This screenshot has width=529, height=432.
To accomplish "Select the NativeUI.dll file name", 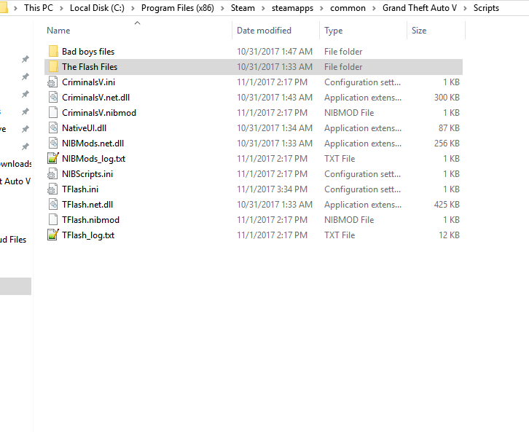I will 84,127.
